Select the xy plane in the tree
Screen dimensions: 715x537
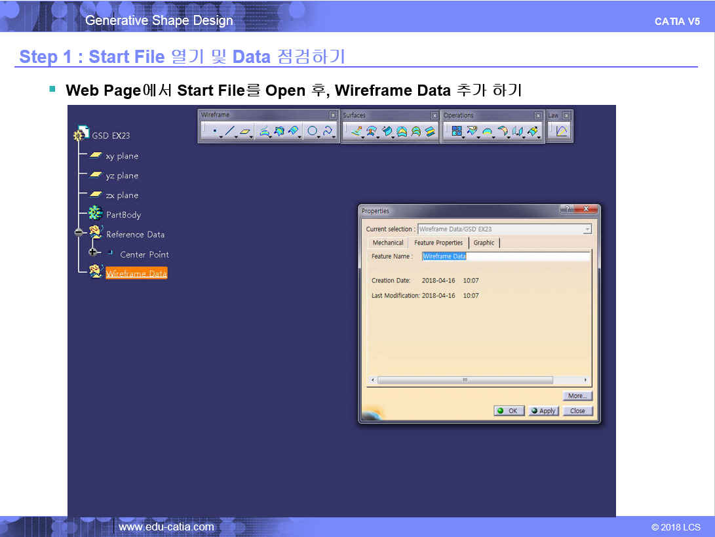pyautogui.click(x=122, y=156)
